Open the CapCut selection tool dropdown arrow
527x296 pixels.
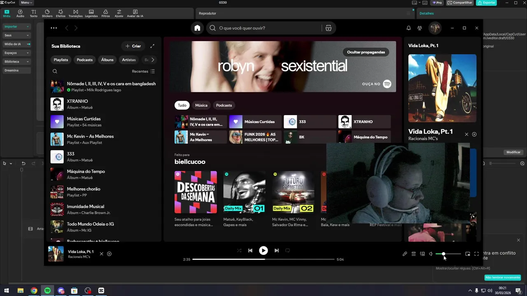pos(11,164)
